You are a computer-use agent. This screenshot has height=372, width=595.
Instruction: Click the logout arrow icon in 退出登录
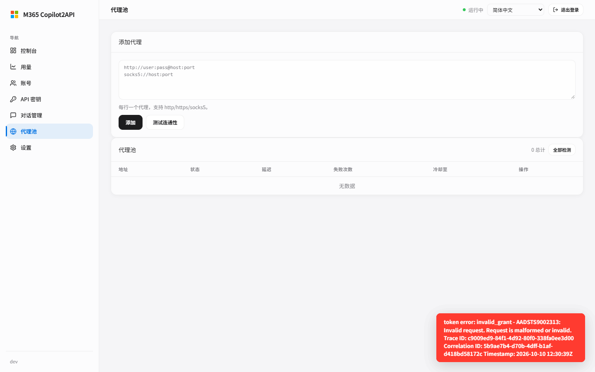[x=556, y=10]
